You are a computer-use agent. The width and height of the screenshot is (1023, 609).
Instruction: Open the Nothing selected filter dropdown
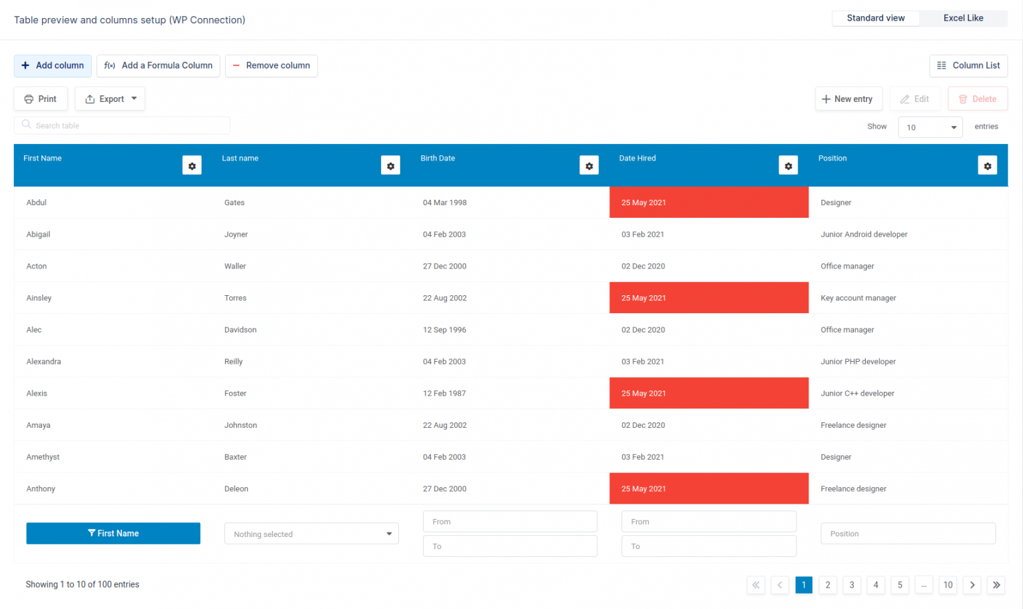311,533
